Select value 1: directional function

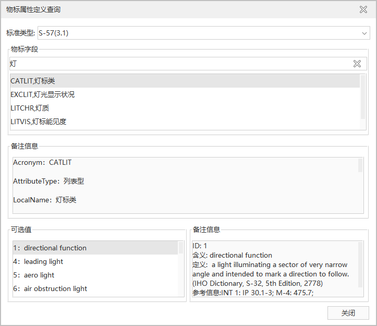click(x=50, y=248)
